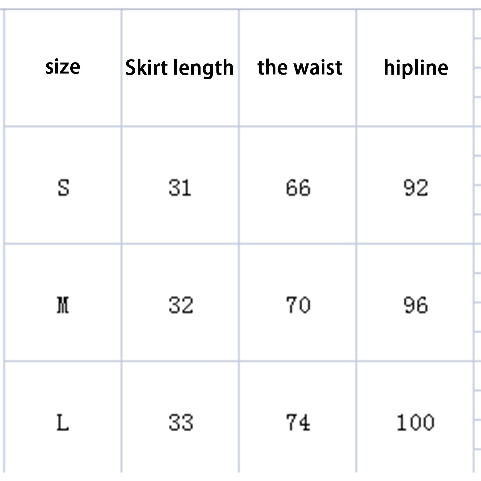Select hipline value 96 cell

coord(415,305)
